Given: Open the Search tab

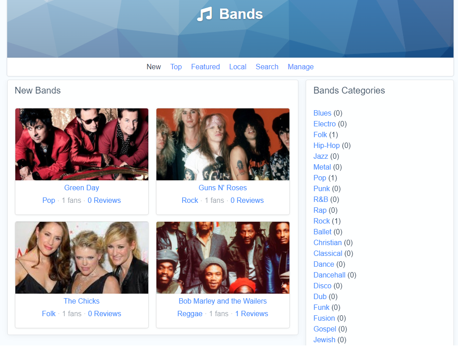Looking at the screenshot, I should 267,67.
